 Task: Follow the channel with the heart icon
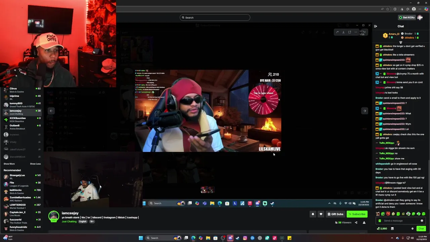tap(321, 214)
